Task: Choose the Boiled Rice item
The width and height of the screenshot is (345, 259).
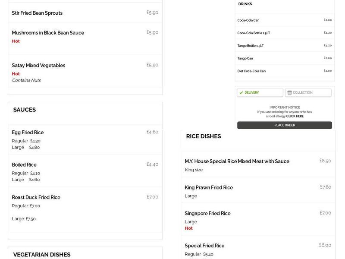Action: (24, 165)
